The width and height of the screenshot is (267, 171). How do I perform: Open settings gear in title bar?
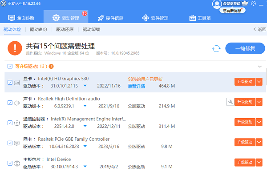(254, 4)
